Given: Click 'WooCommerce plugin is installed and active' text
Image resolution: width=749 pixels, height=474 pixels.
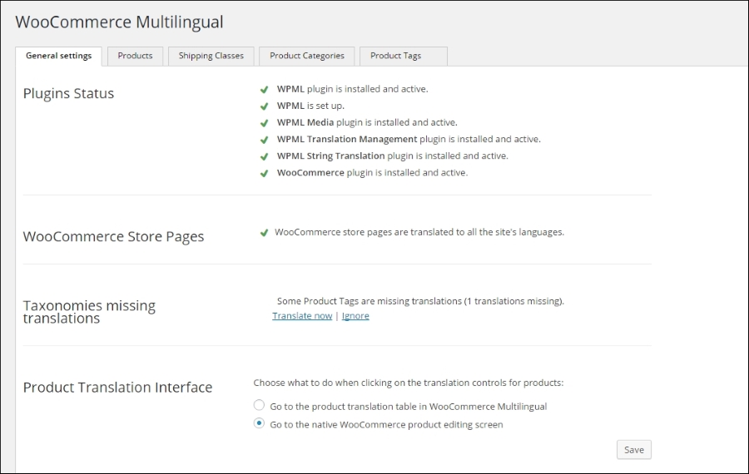Looking at the screenshot, I should [x=372, y=172].
